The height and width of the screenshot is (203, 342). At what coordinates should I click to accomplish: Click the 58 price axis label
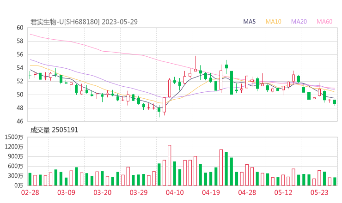[x=20, y=41]
